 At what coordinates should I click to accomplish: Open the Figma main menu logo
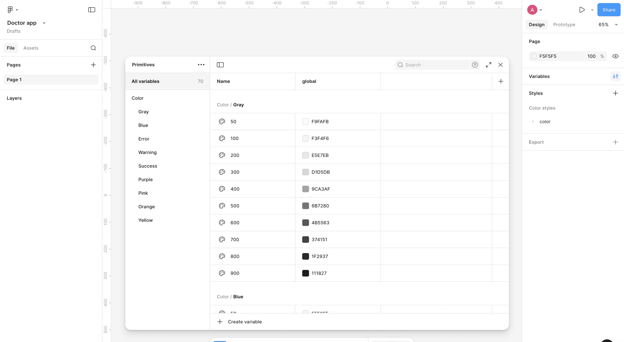click(10, 9)
